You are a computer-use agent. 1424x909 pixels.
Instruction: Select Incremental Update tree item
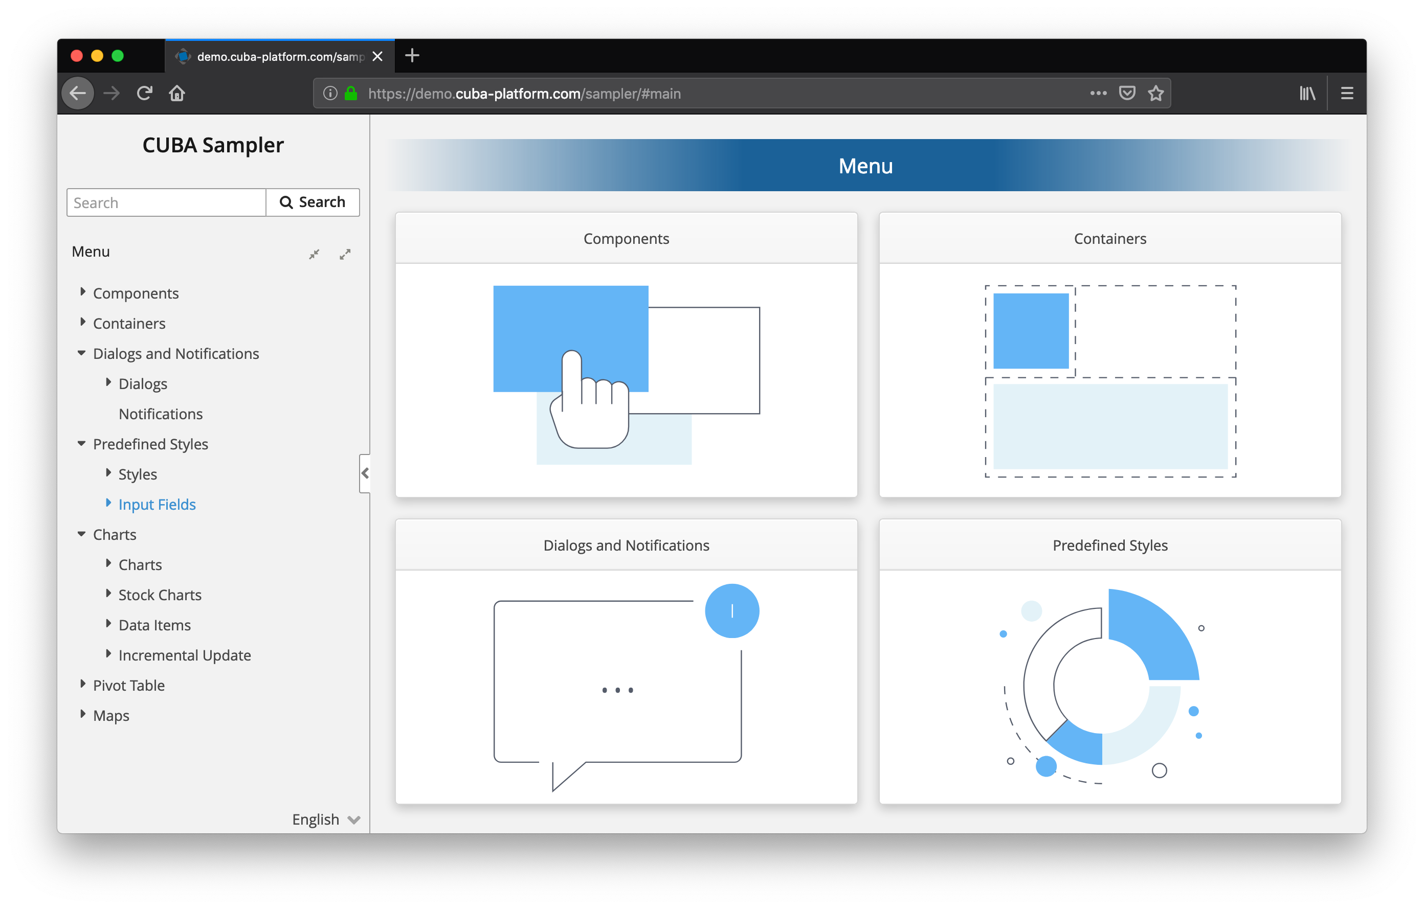185,655
